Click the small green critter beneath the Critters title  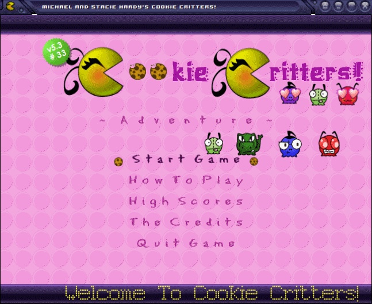(x=319, y=94)
